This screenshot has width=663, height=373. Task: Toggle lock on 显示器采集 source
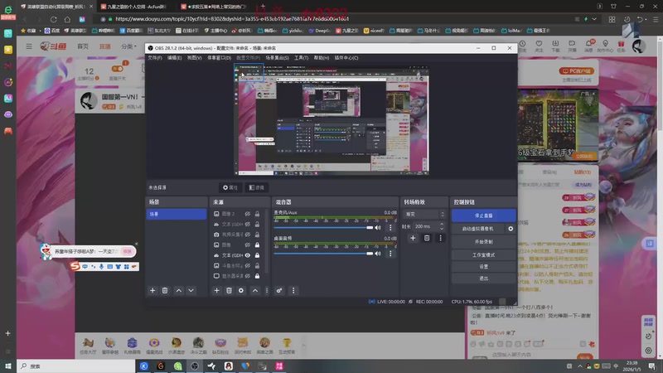[x=257, y=276]
